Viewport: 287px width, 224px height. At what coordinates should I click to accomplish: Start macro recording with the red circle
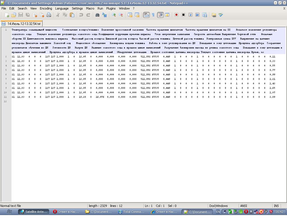coord(176,15)
